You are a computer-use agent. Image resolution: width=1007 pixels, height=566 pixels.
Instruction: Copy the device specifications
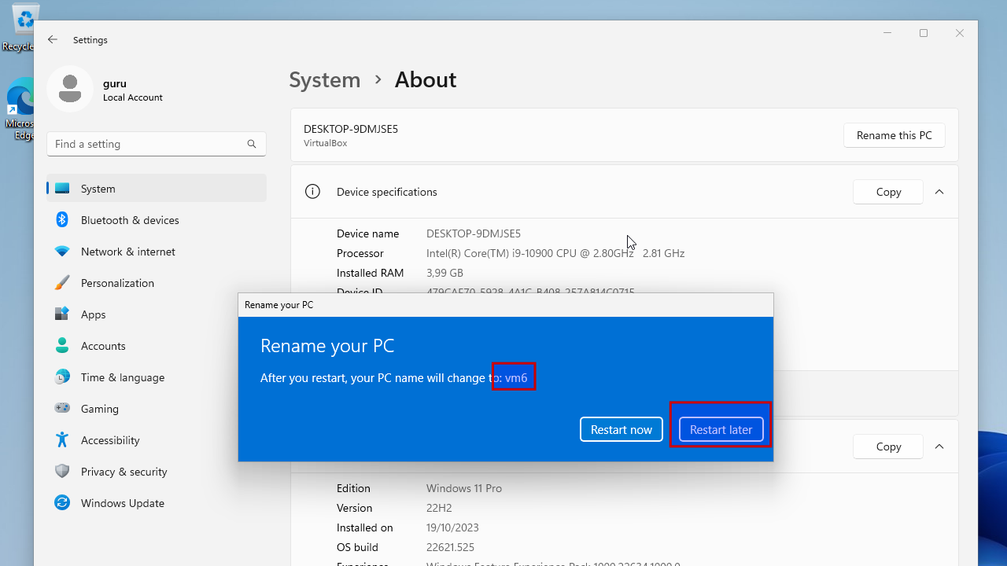click(888, 192)
